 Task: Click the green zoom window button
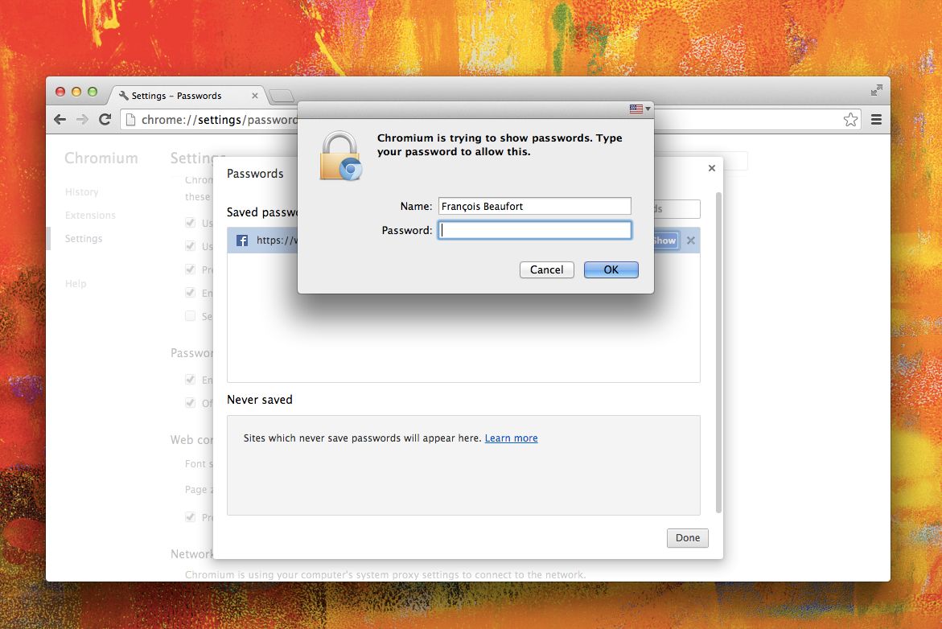93,92
